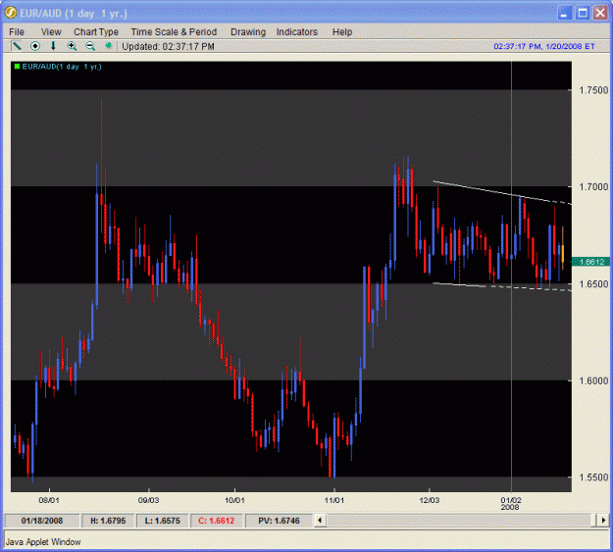This screenshot has width=613, height=552.
Task: Click the lower dashed trendline on chart
Action: coord(502,286)
